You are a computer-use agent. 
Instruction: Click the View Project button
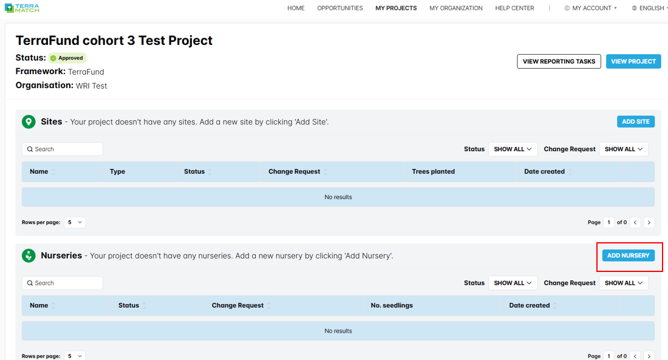[x=633, y=61]
